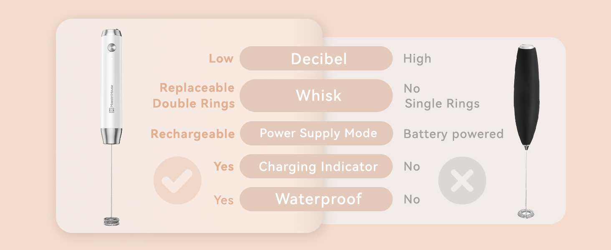Click the "Replaceable Double Rings" text
The height and width of the screenshot is (250, 611).
[x=194, y=95]
